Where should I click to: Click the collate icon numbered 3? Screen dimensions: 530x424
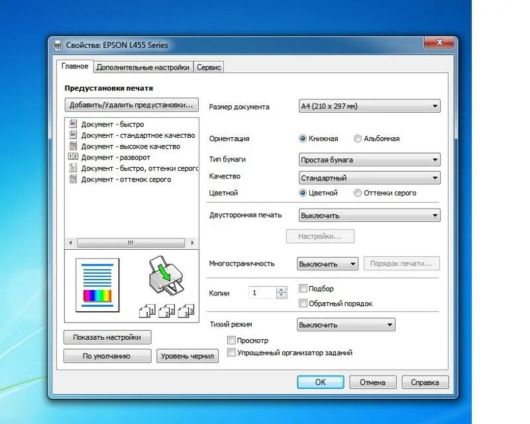pyautogui.click(x=186, y=311)
